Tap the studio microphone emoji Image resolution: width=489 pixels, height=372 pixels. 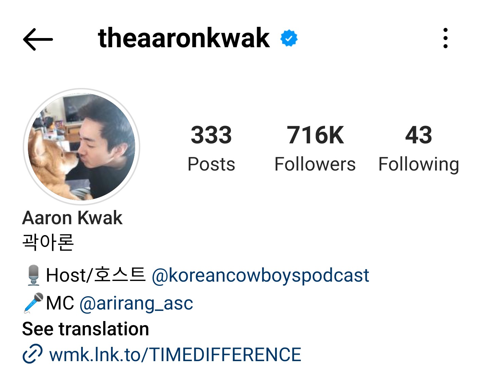[33, 275]
